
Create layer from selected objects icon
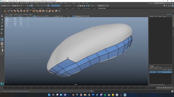[x=171, y=70]
